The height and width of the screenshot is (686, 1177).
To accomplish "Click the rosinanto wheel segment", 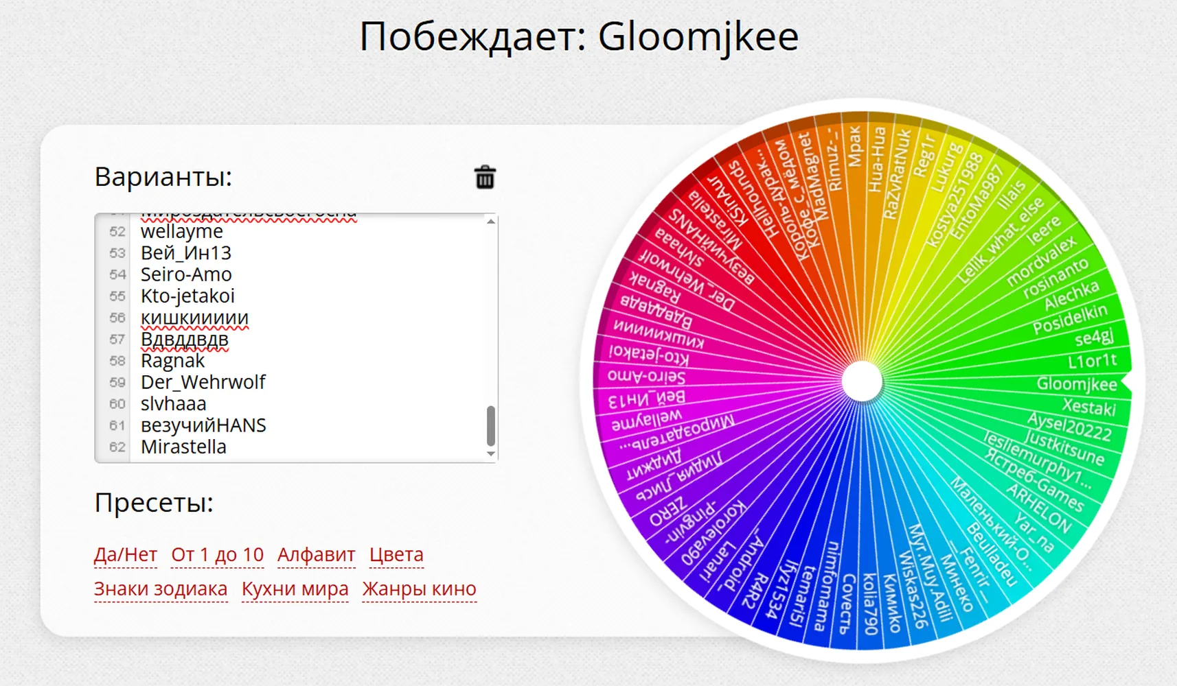I will coord(1055,278).
